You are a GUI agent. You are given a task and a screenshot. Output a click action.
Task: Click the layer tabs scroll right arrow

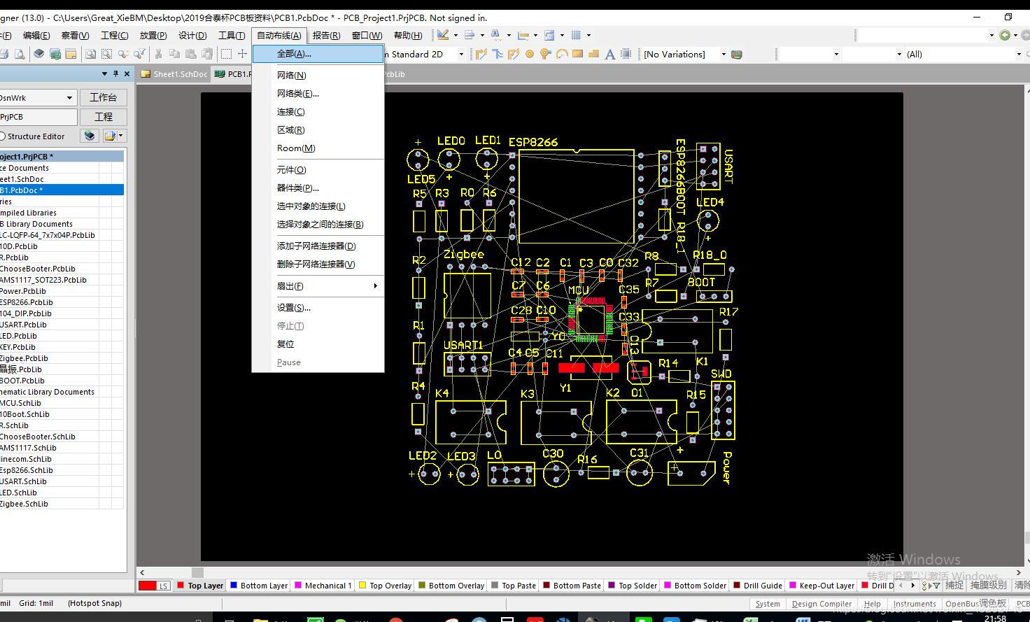click(x=912, y=586)
